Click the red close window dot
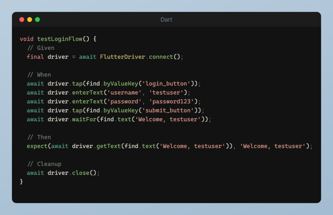Screen dimensions: 333x215 [22, 19]
